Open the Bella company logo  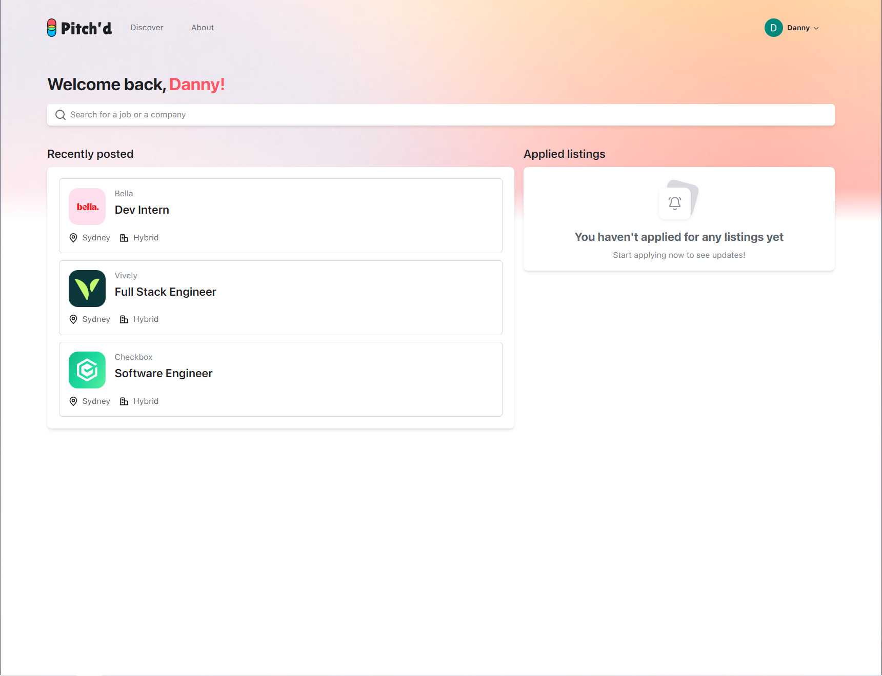point(87,207)
